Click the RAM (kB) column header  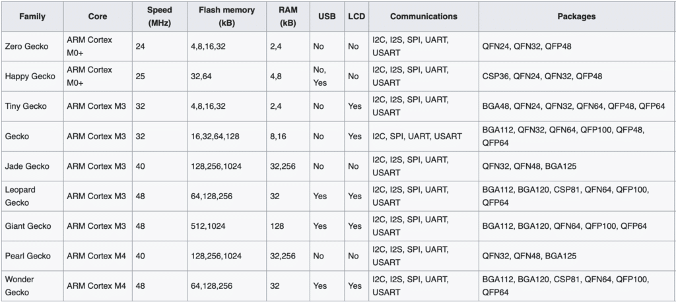(287, 16)
